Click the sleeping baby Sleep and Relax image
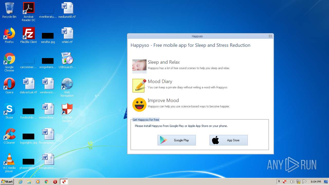Screen dimensions: 329x185 click(139, 66)
